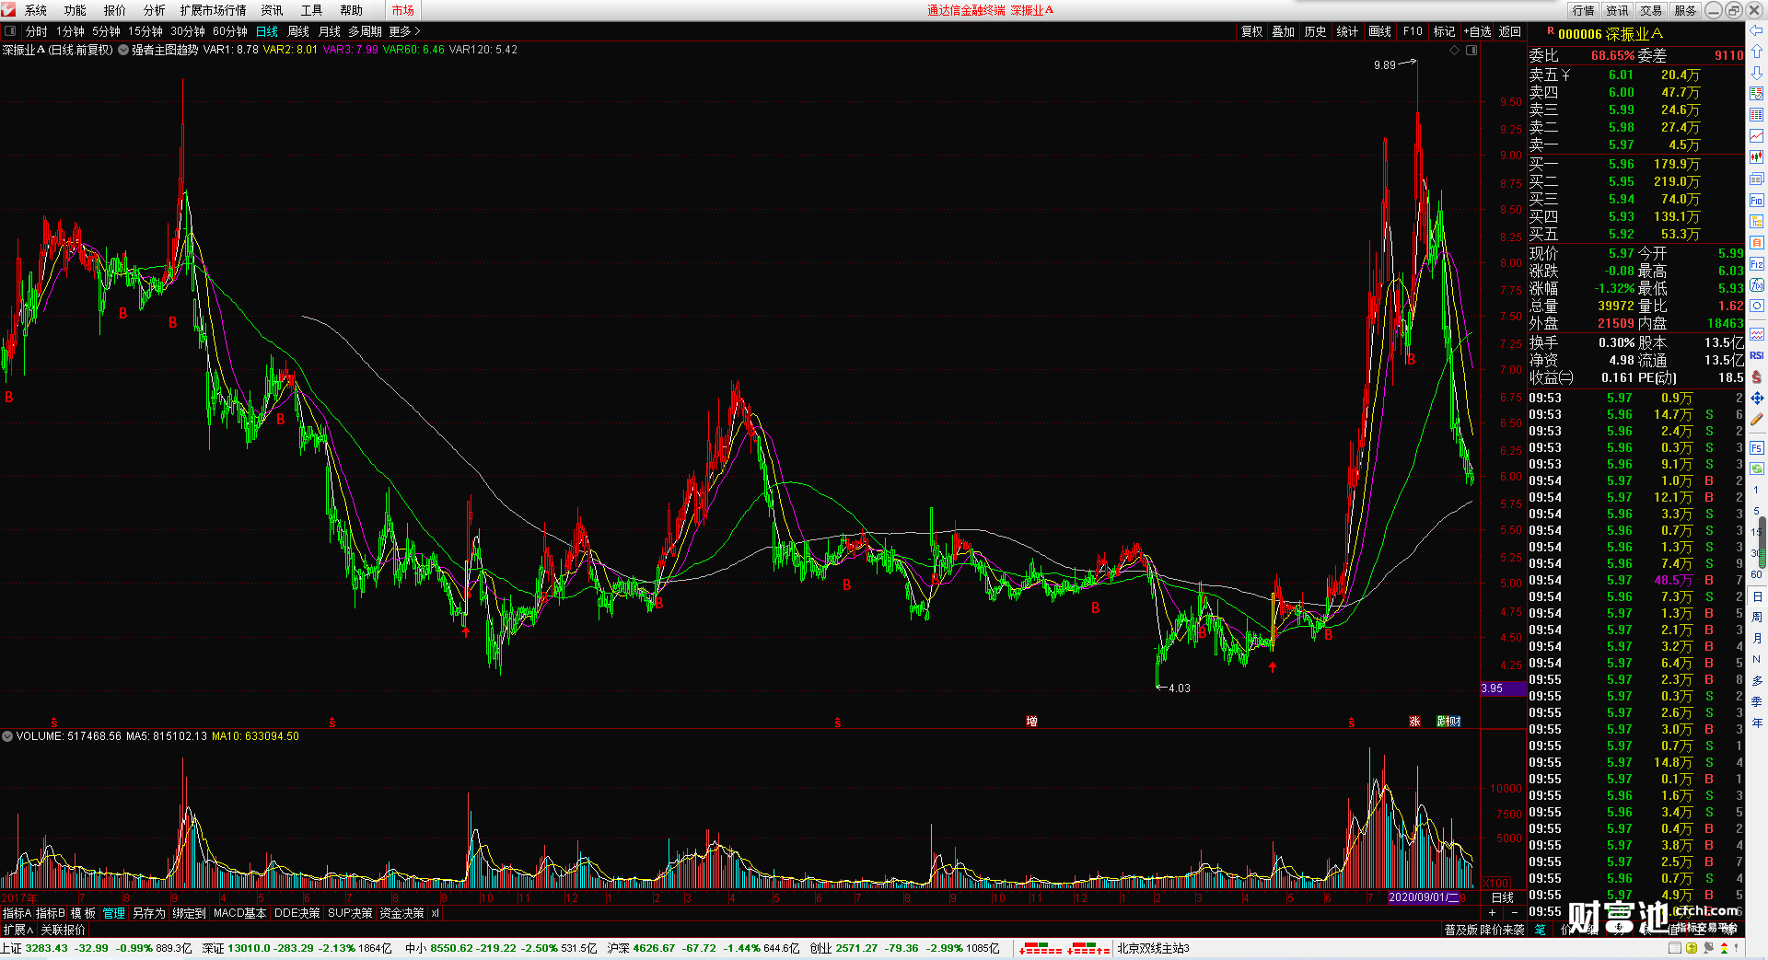Click the 关联报价 tab
The height and width of the screenshot is (960, 1768).
[x=63, y=930]
